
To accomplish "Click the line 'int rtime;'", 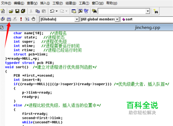I will click(x=24, y=50).
